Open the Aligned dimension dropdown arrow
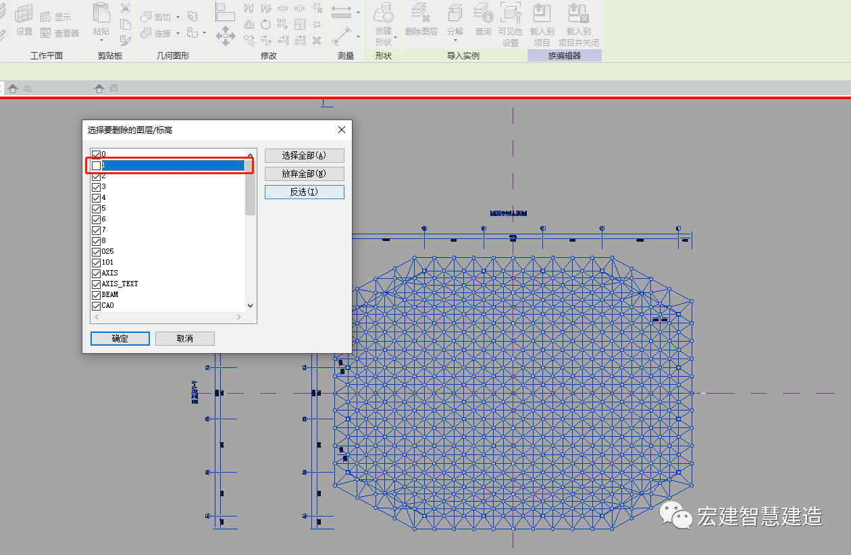Image resolution: width=851 pixels, height=555 pixels. point(358,12)
